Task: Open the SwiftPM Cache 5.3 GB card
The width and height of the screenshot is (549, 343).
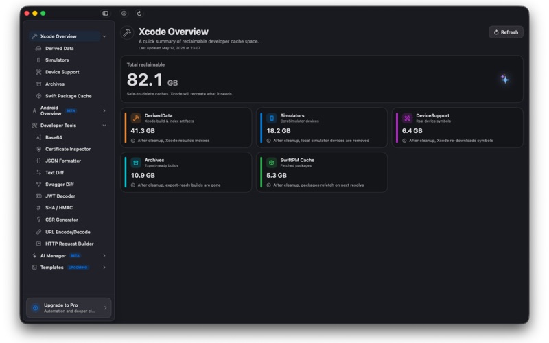Action: [322, 172]
